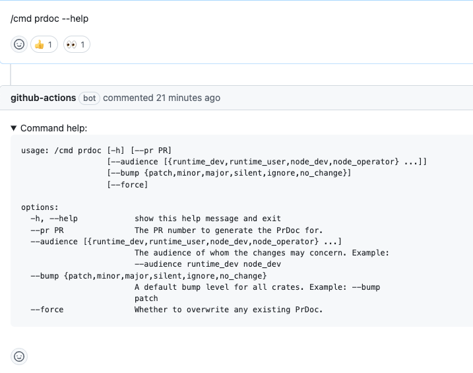Click the "/cmd prdoc --help" comment text
The width and height of the screenshot is (473, 373).
coord(49,18)
